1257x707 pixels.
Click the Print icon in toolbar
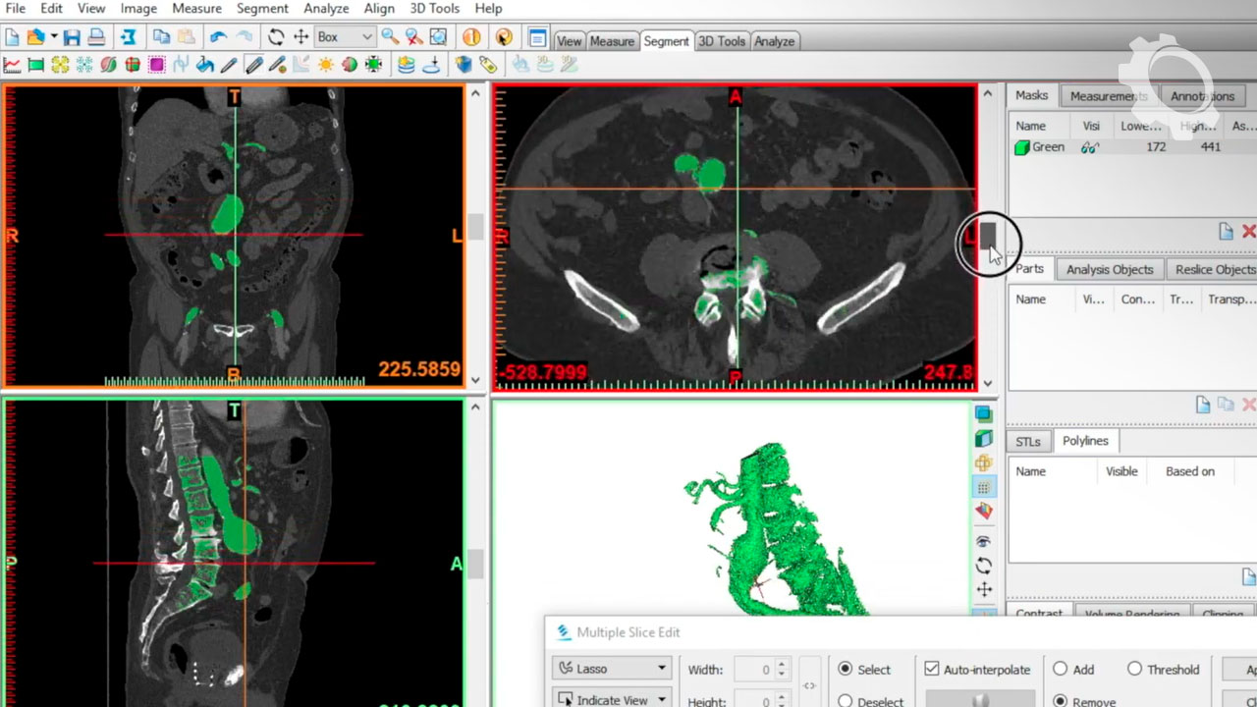click(x=96, y=37)
